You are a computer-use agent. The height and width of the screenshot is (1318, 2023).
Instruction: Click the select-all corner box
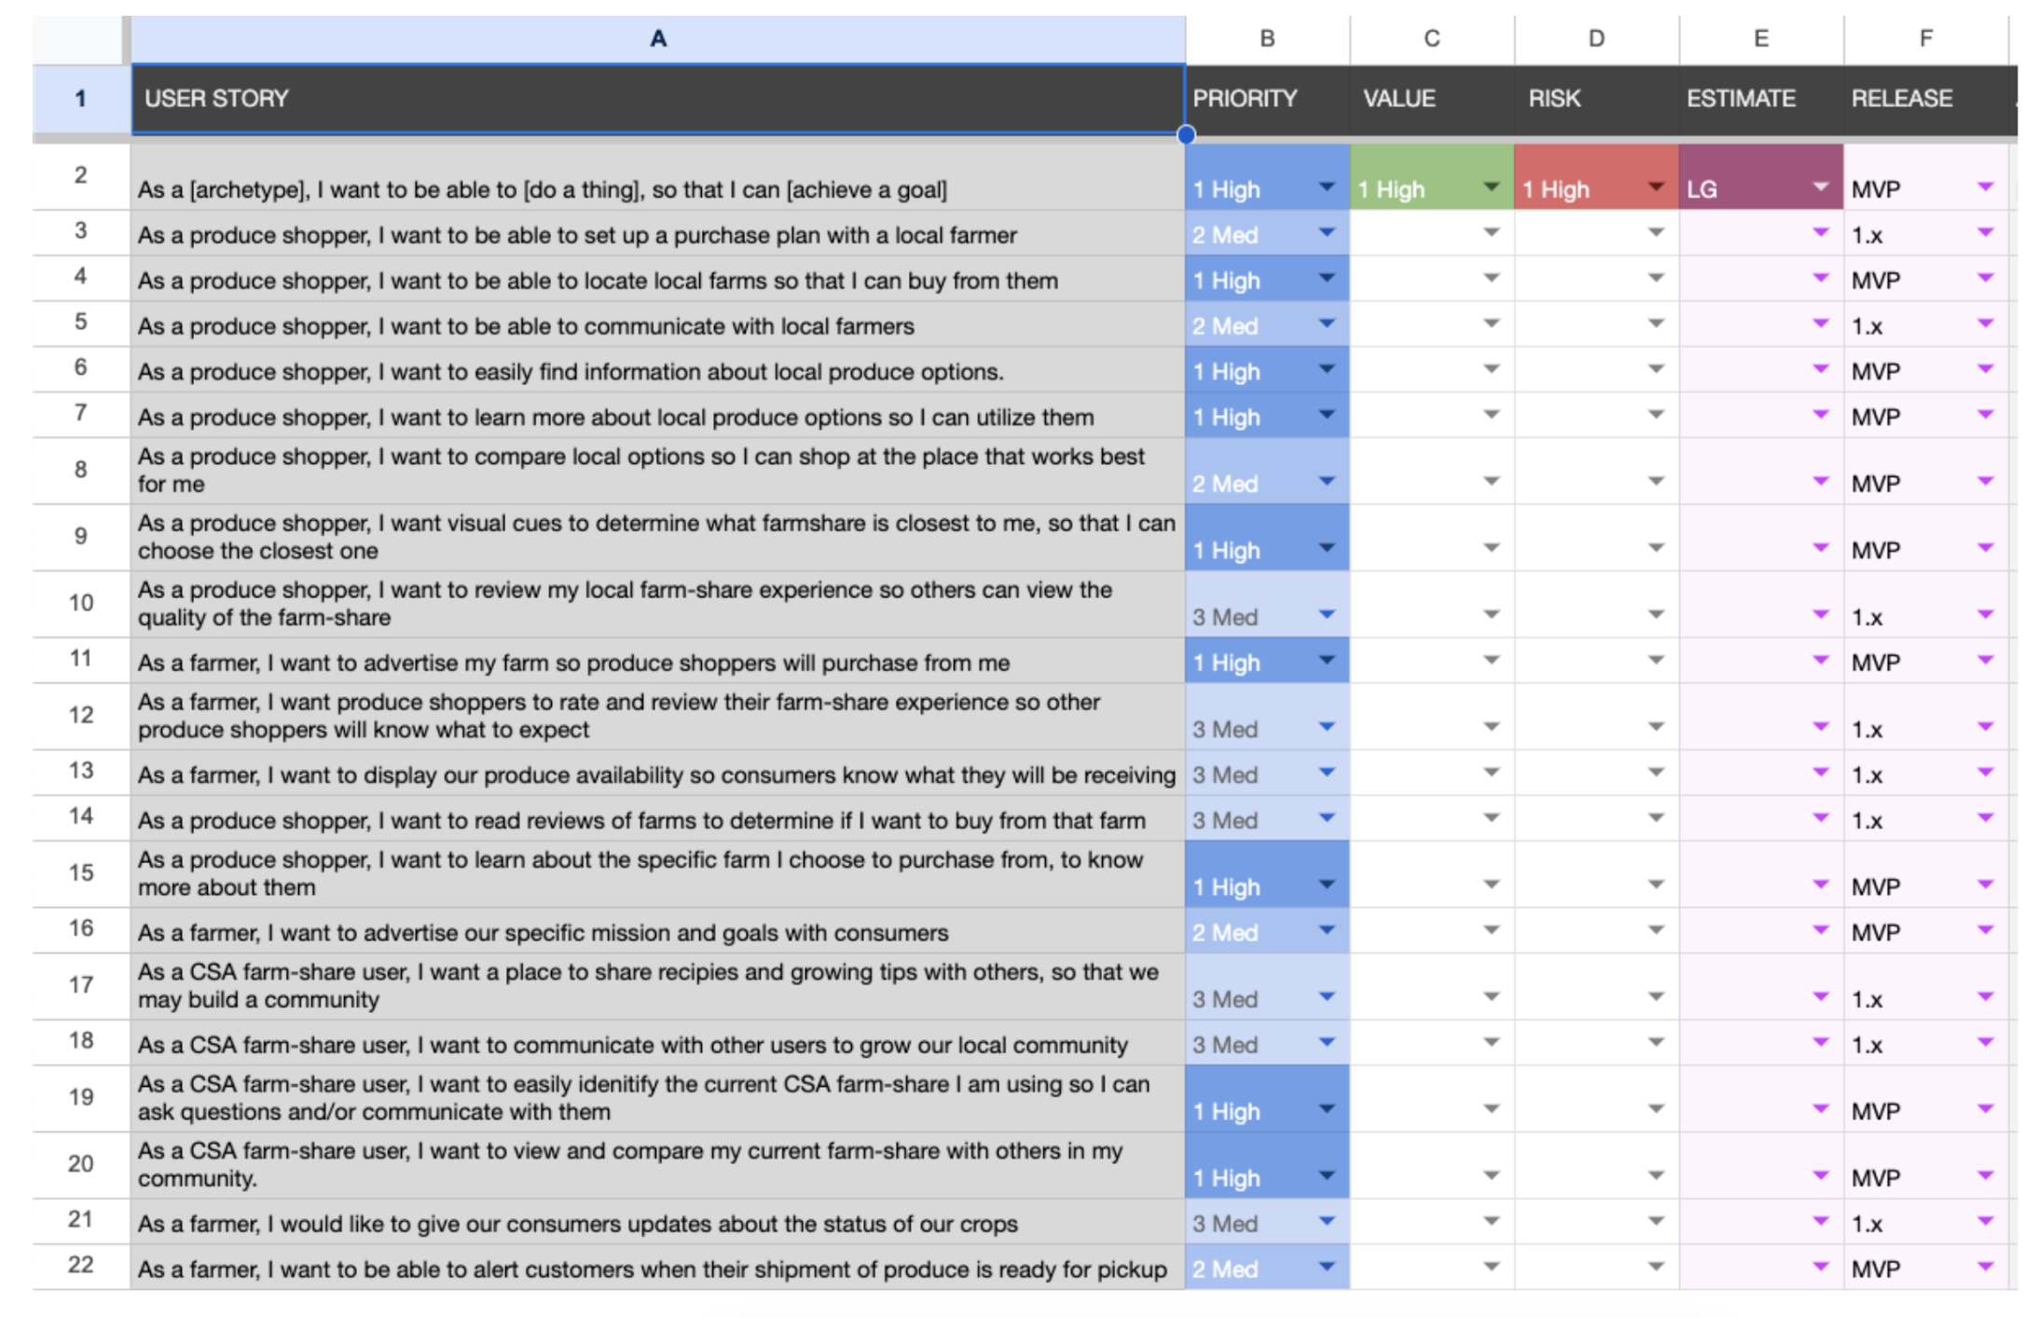tap(81, 39)
